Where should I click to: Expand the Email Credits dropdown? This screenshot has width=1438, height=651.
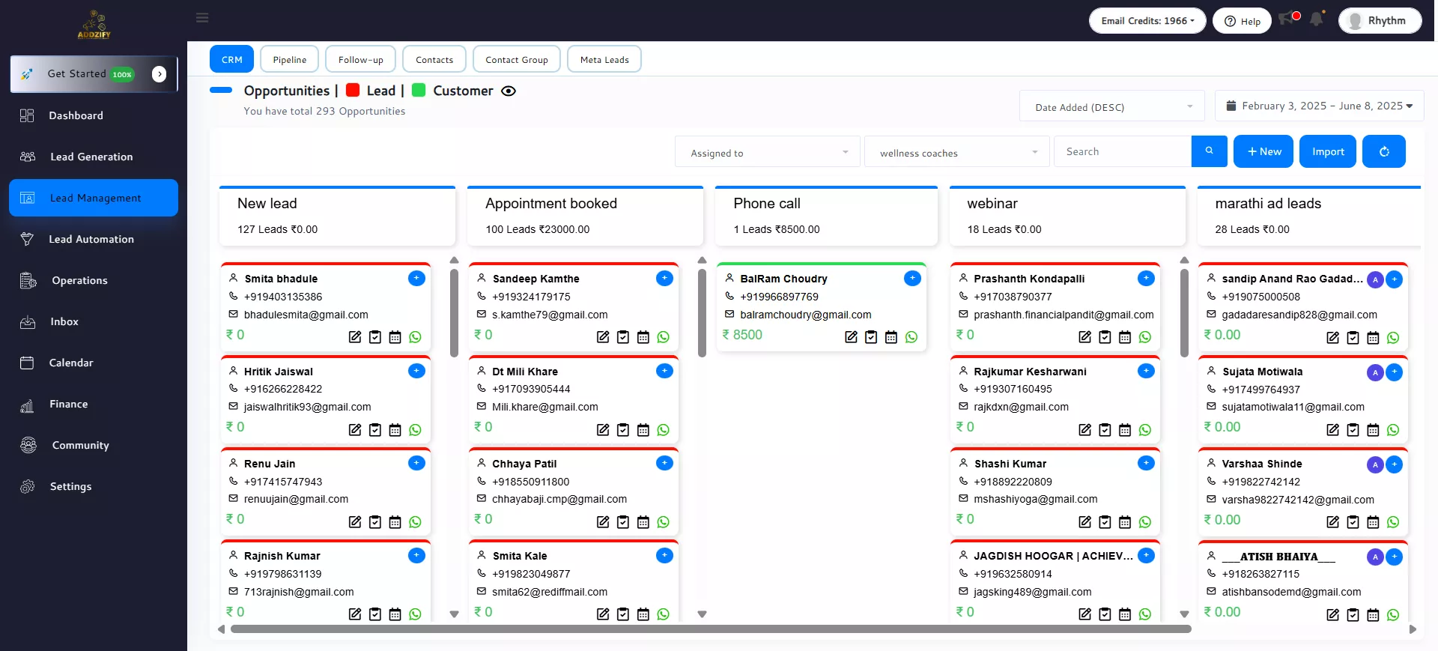[1147, 21]
